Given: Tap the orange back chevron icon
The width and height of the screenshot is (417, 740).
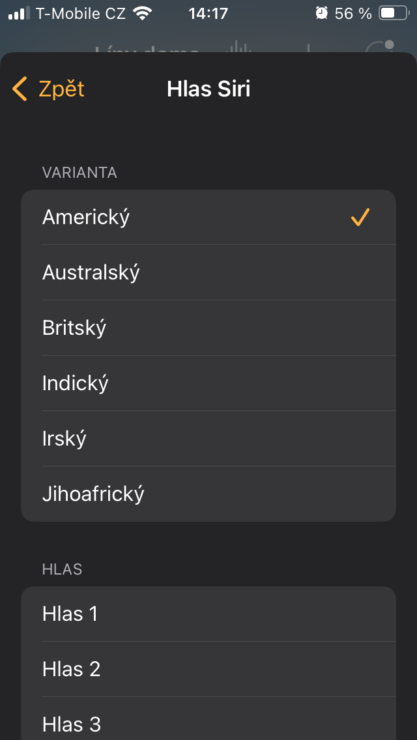Looking at the screenshot, I should pos(20,89).
